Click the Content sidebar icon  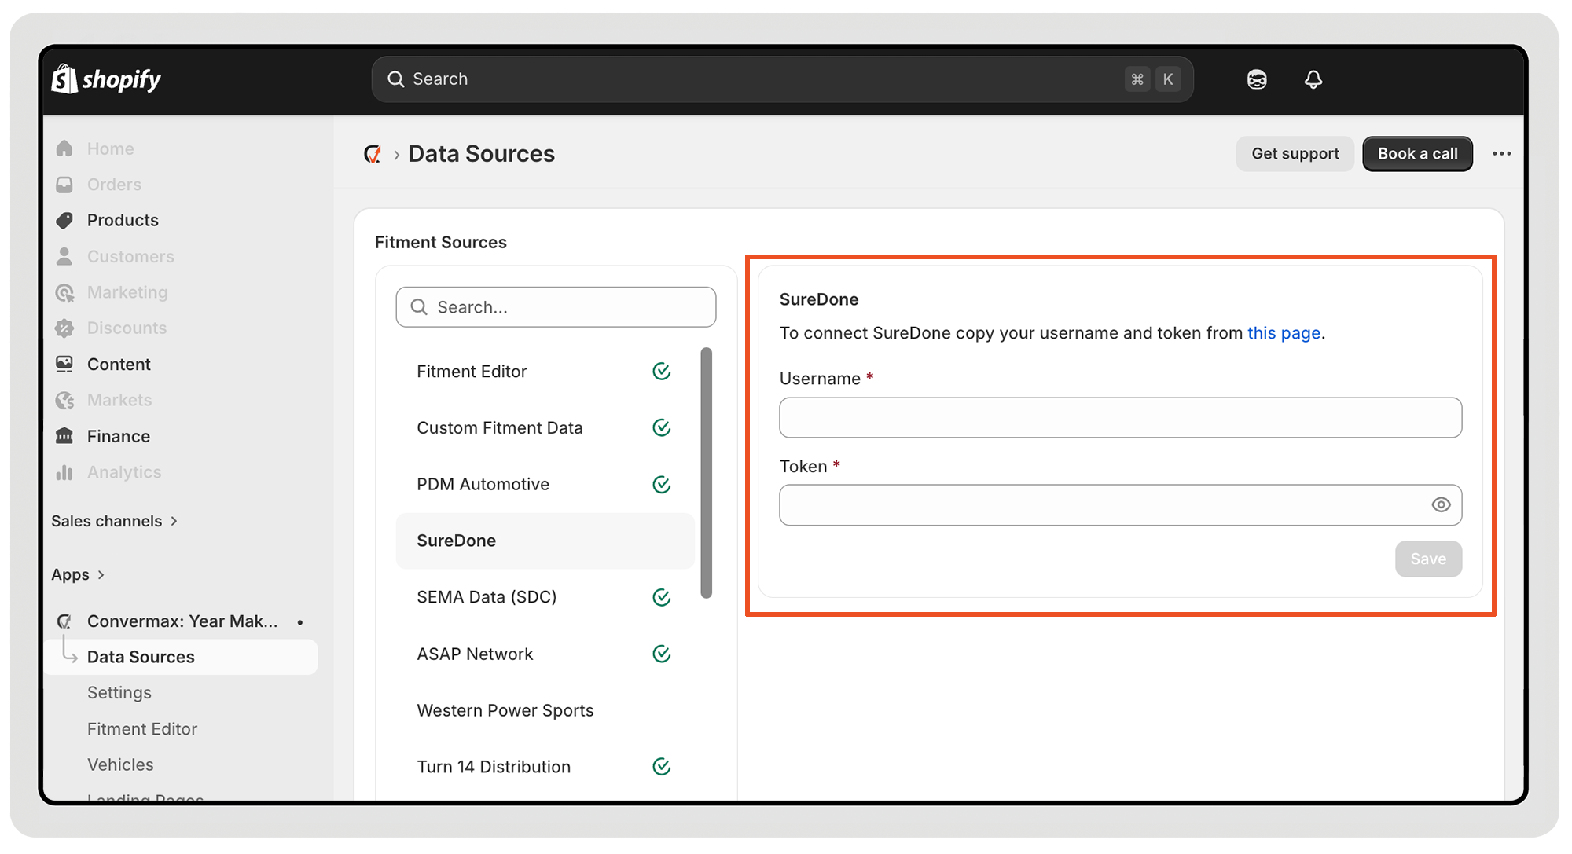coord(64,364)
